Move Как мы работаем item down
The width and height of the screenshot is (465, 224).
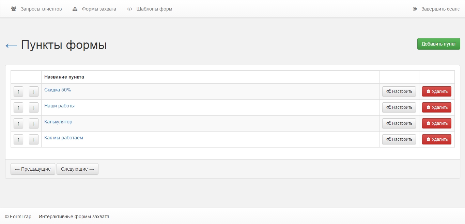point(34,139)
